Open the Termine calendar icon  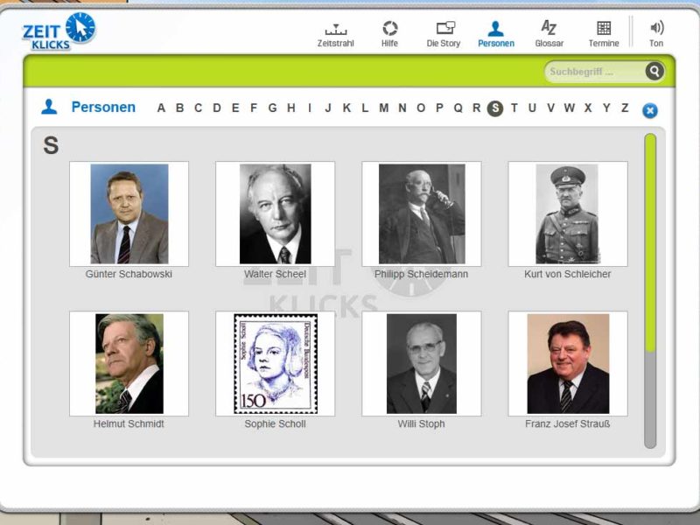(x=604, y=28)
